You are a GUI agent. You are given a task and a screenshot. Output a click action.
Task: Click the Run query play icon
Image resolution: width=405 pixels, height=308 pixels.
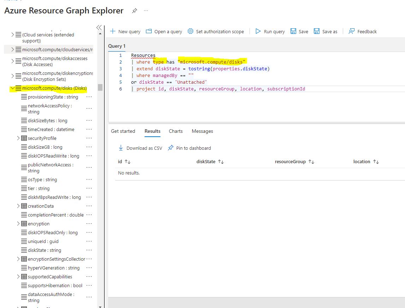pos(258,31)
